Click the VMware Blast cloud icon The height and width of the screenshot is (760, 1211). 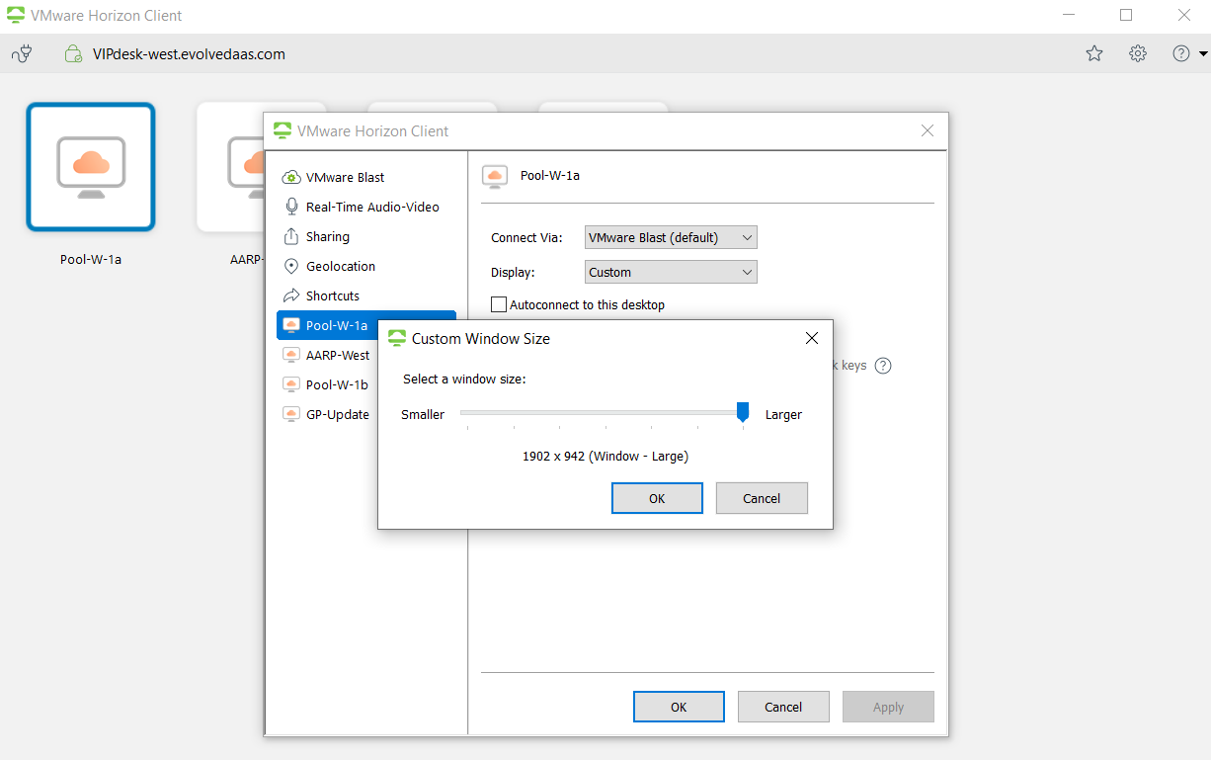tap(291, 177)
